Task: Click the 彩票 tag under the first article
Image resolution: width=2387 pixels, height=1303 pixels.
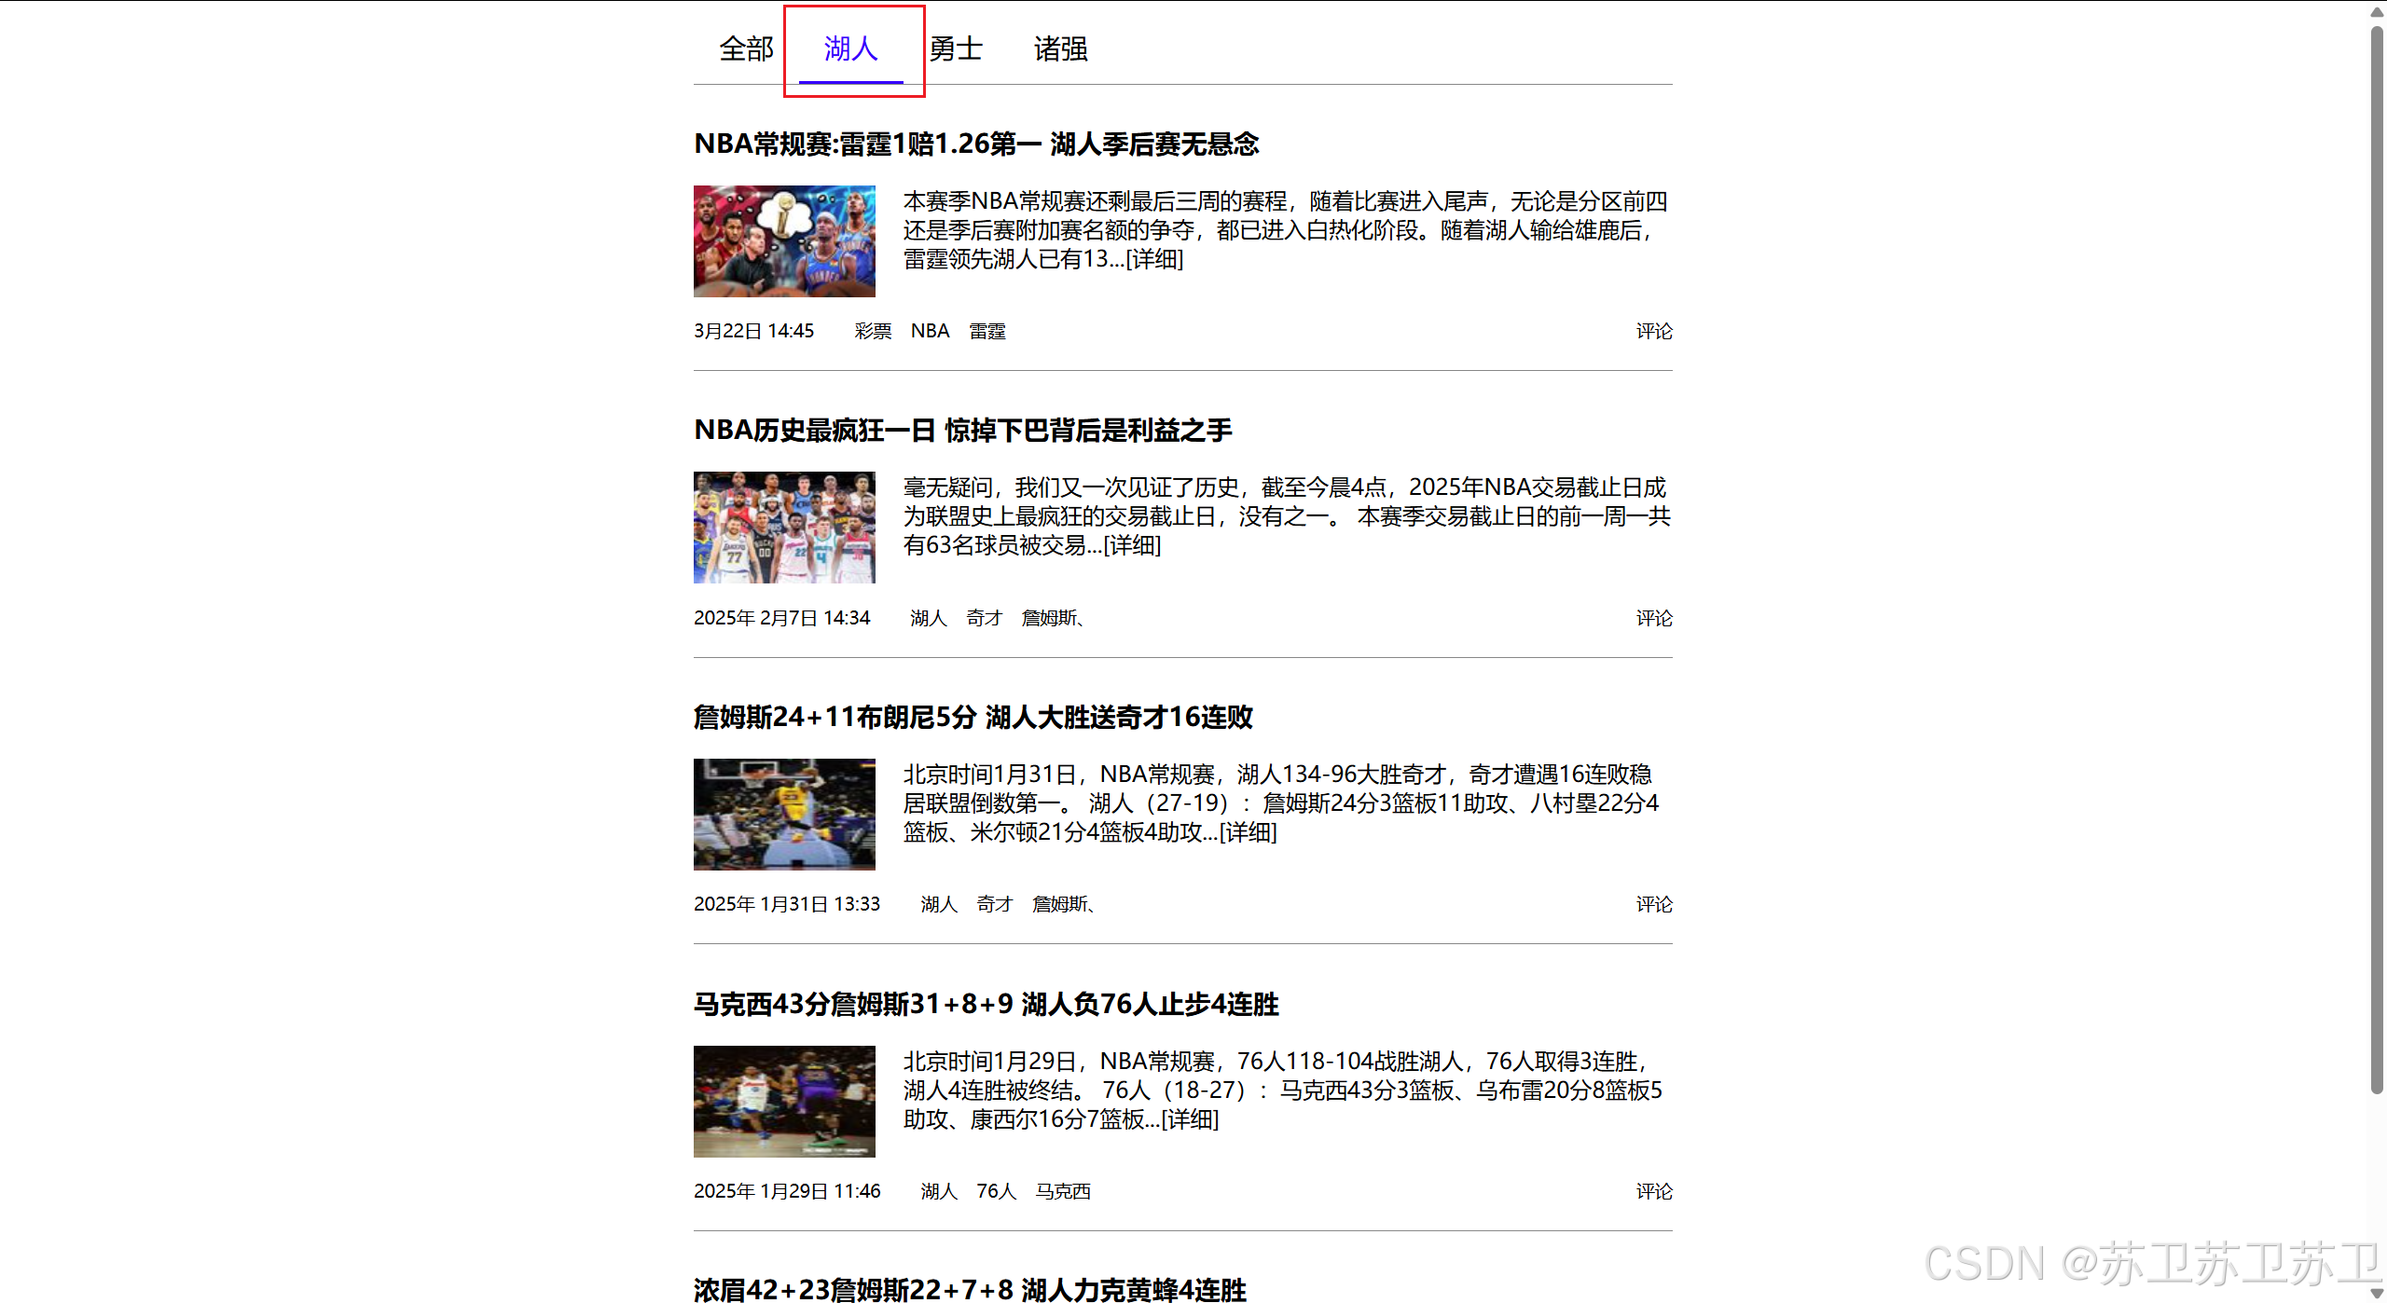Action: [873, 332]
